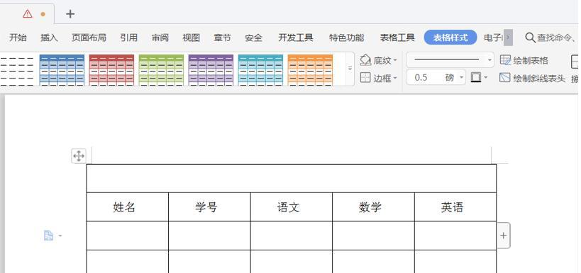Click the 语文 table cell

coord(292,207)
